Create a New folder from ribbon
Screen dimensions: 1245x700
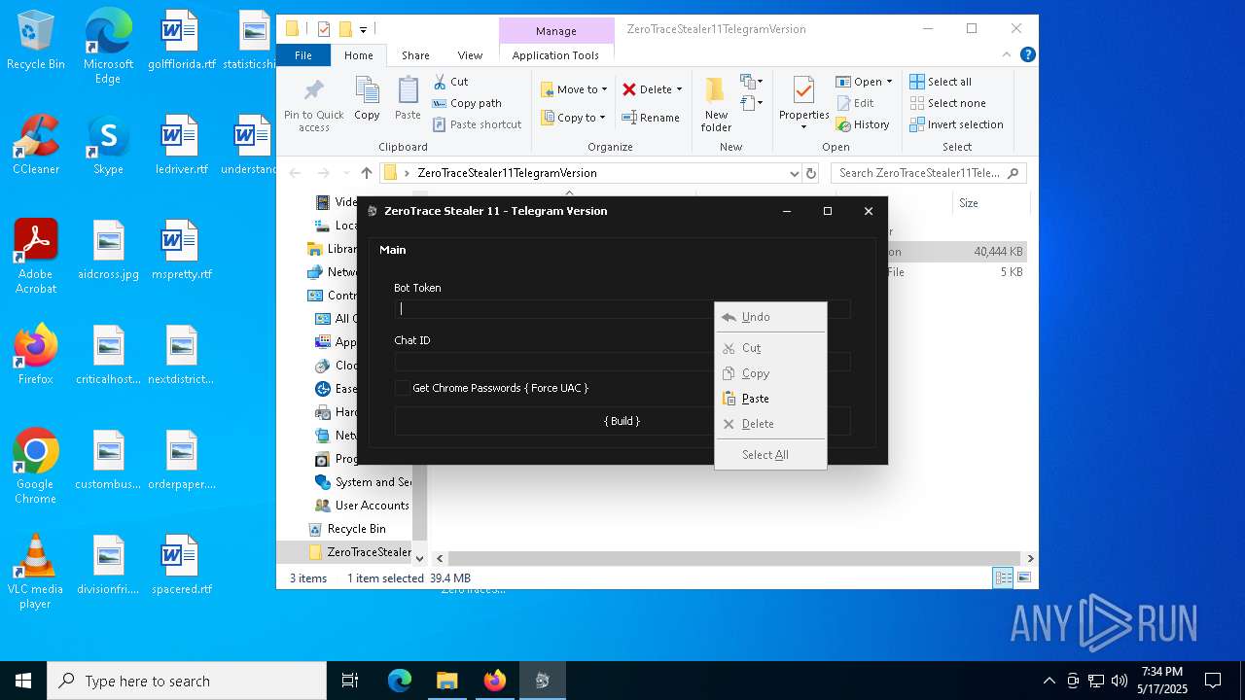coord(716,104)
